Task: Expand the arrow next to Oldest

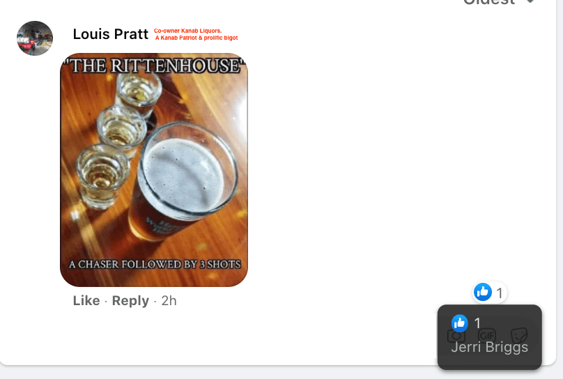Action: 530,2
